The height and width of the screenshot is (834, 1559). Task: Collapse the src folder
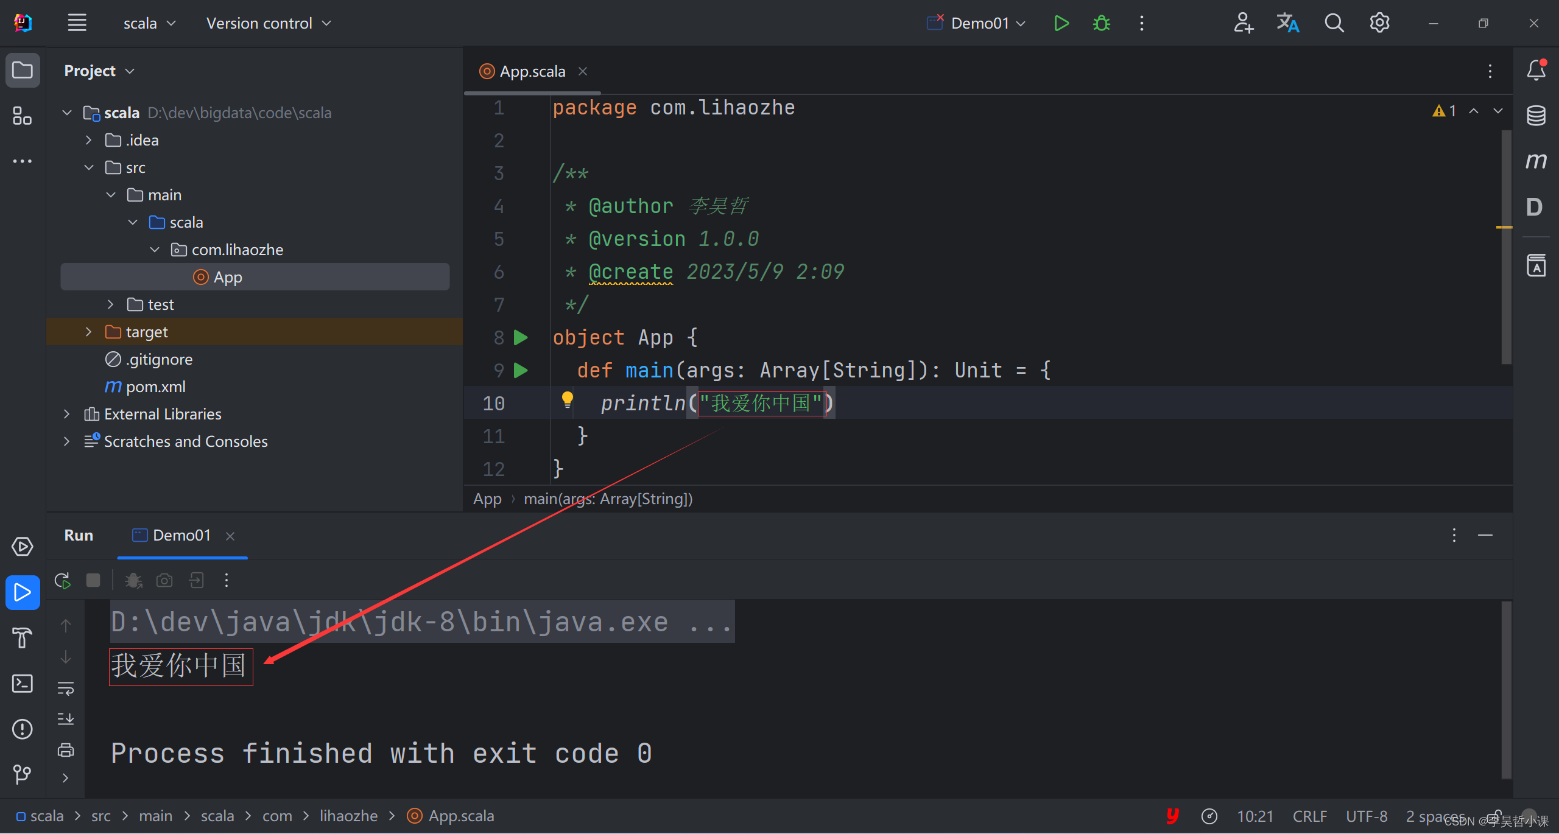coord(89,167)
